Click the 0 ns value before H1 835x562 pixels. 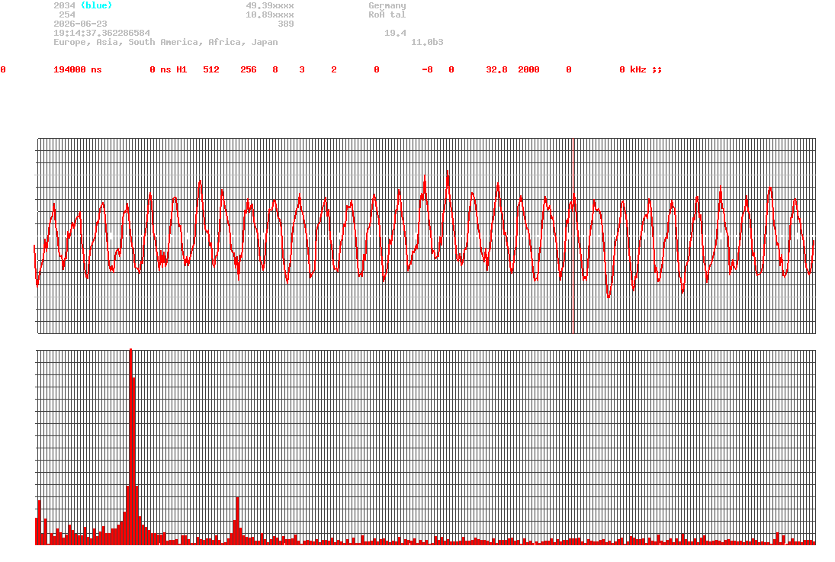pos(160,69)
